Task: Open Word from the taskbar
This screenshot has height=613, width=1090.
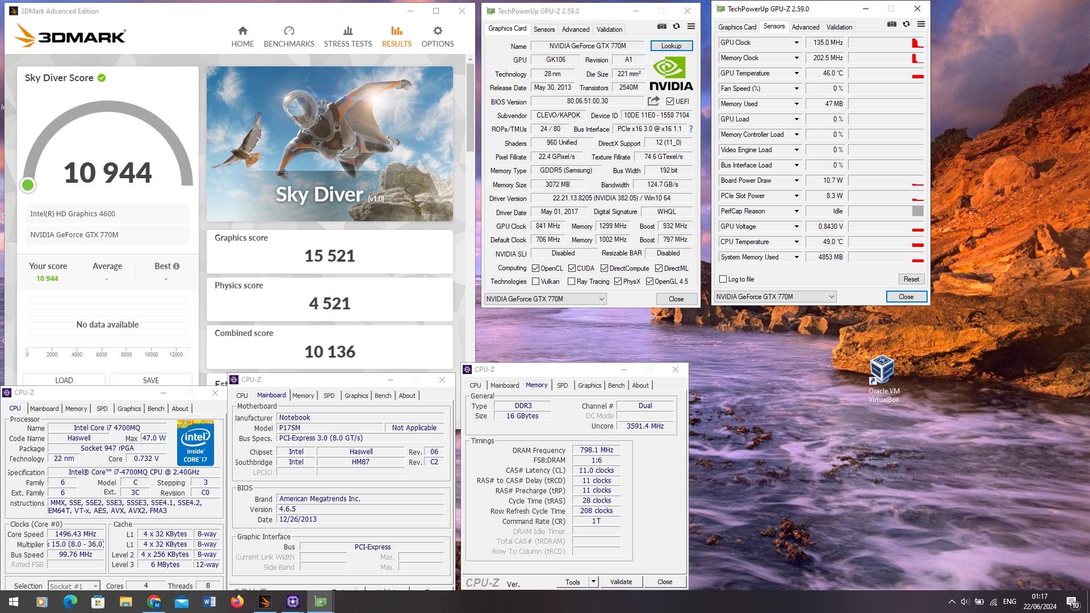Action: coord(209,602)
